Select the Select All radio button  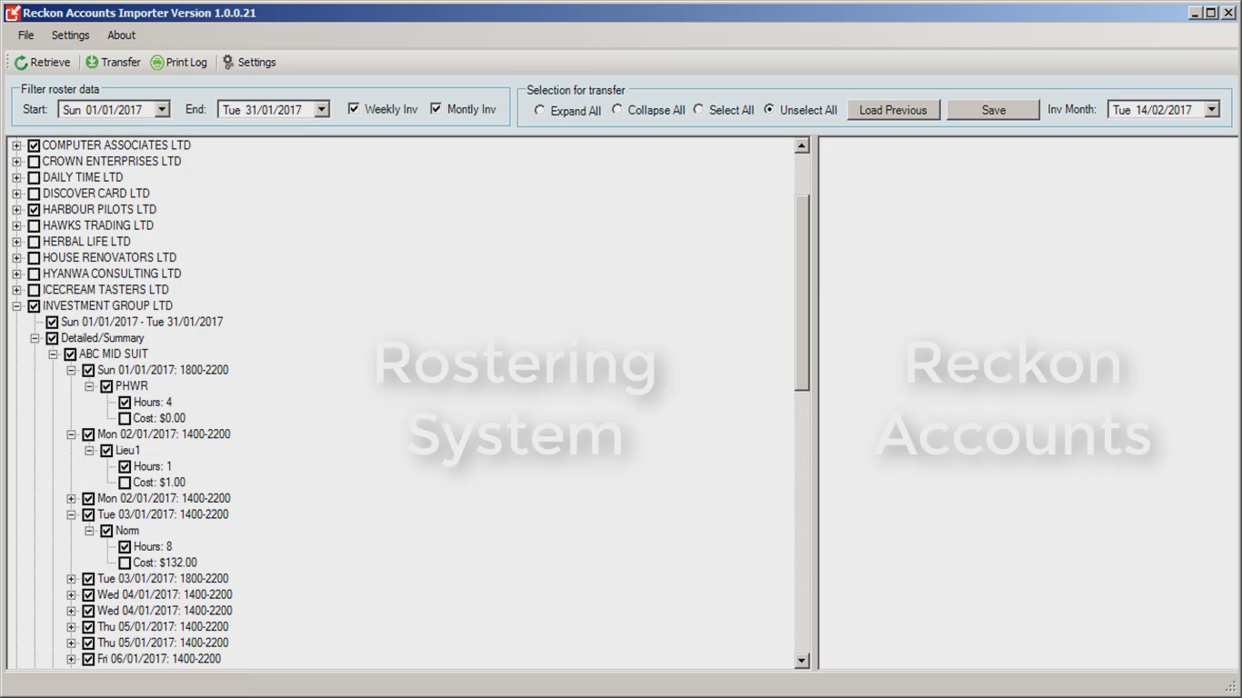698,110
